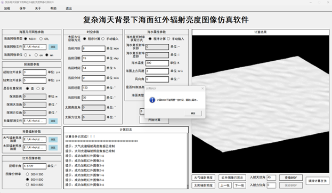This screenshot has width=332, height=193.
Task: Click the 清除计算任务 button
Action: click(x=318, y=181)
